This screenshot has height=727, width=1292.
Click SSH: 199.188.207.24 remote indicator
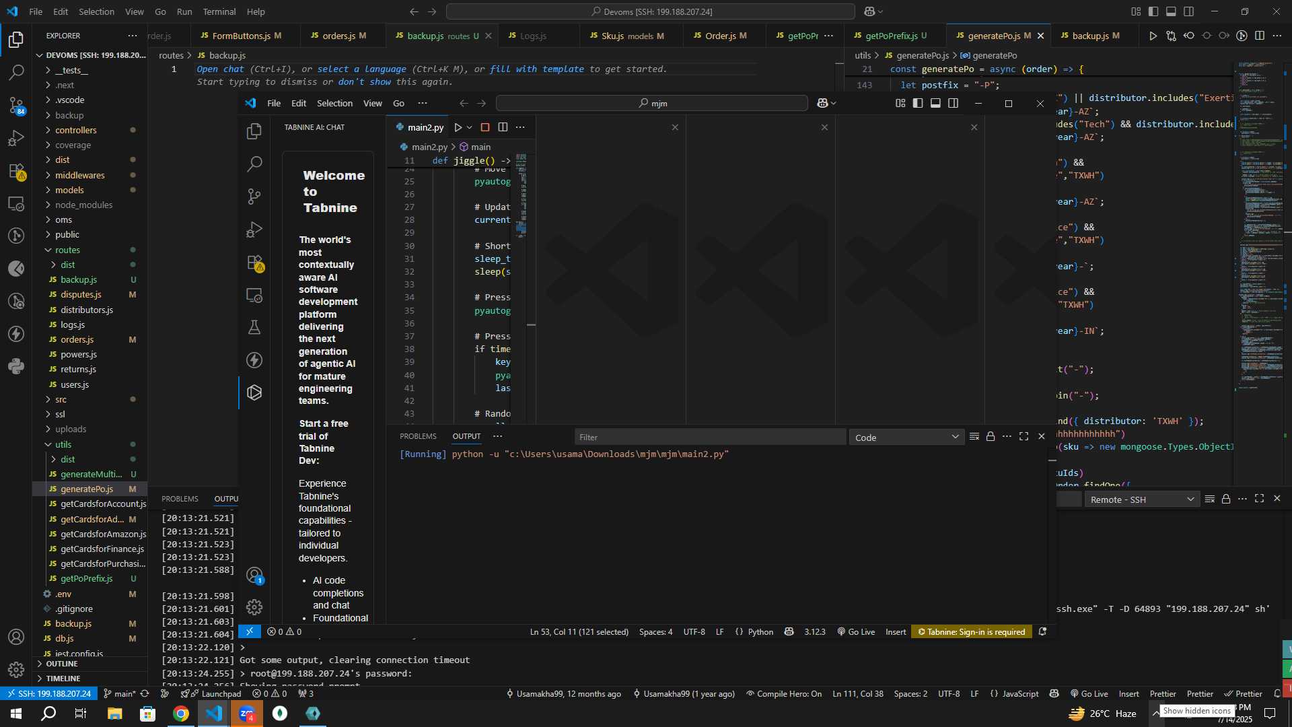tap(48, 693)
